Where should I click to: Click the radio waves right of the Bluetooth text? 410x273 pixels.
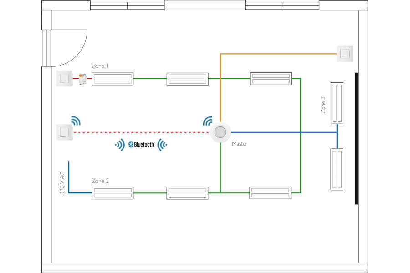click(x=162, y=145)
